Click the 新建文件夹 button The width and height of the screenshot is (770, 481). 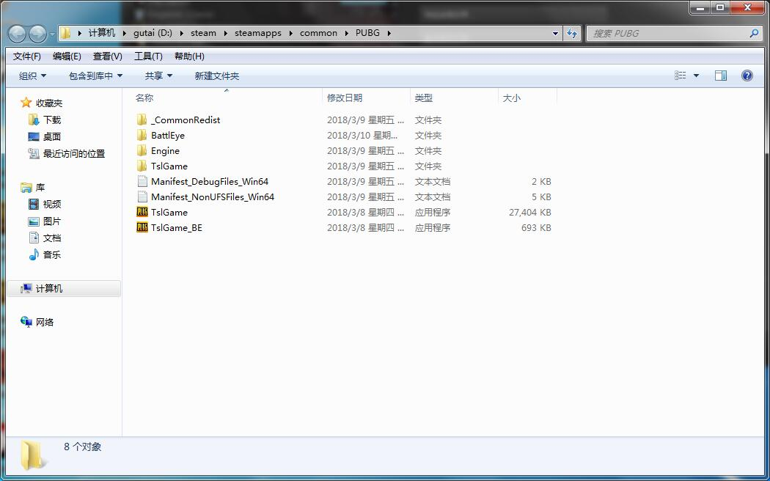[217, 76]
